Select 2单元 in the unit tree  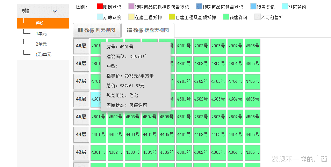click(41, 44)
